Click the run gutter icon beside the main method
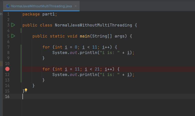This screenshot has height=116, width=195. click(13, 36)
